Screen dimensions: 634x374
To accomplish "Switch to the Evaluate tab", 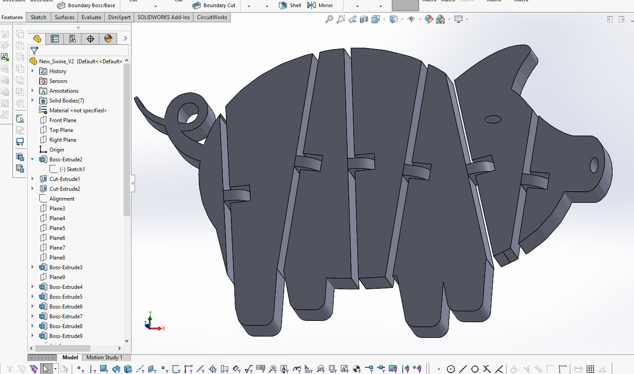I will (91, 17).
